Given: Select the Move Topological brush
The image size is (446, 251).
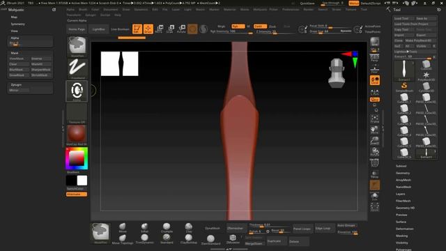Looking at the screenshot, I should (x=123, y=239).
